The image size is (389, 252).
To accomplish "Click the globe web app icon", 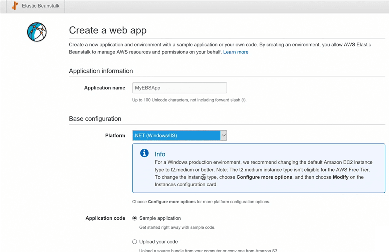I will [37, 32].
